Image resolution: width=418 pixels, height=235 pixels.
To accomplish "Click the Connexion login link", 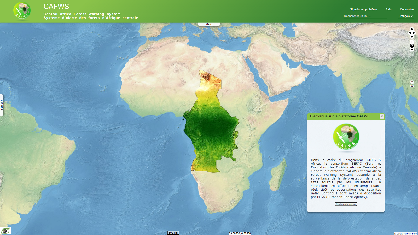I will click(x=407, y=9).
